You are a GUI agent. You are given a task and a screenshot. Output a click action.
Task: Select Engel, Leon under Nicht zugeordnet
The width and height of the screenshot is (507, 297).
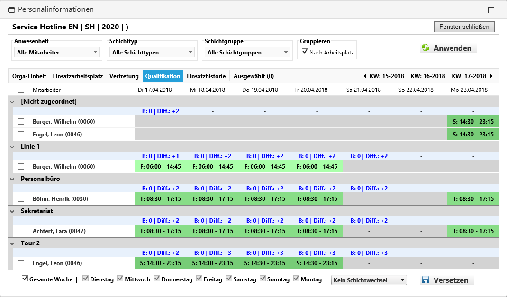click(21, 134)
